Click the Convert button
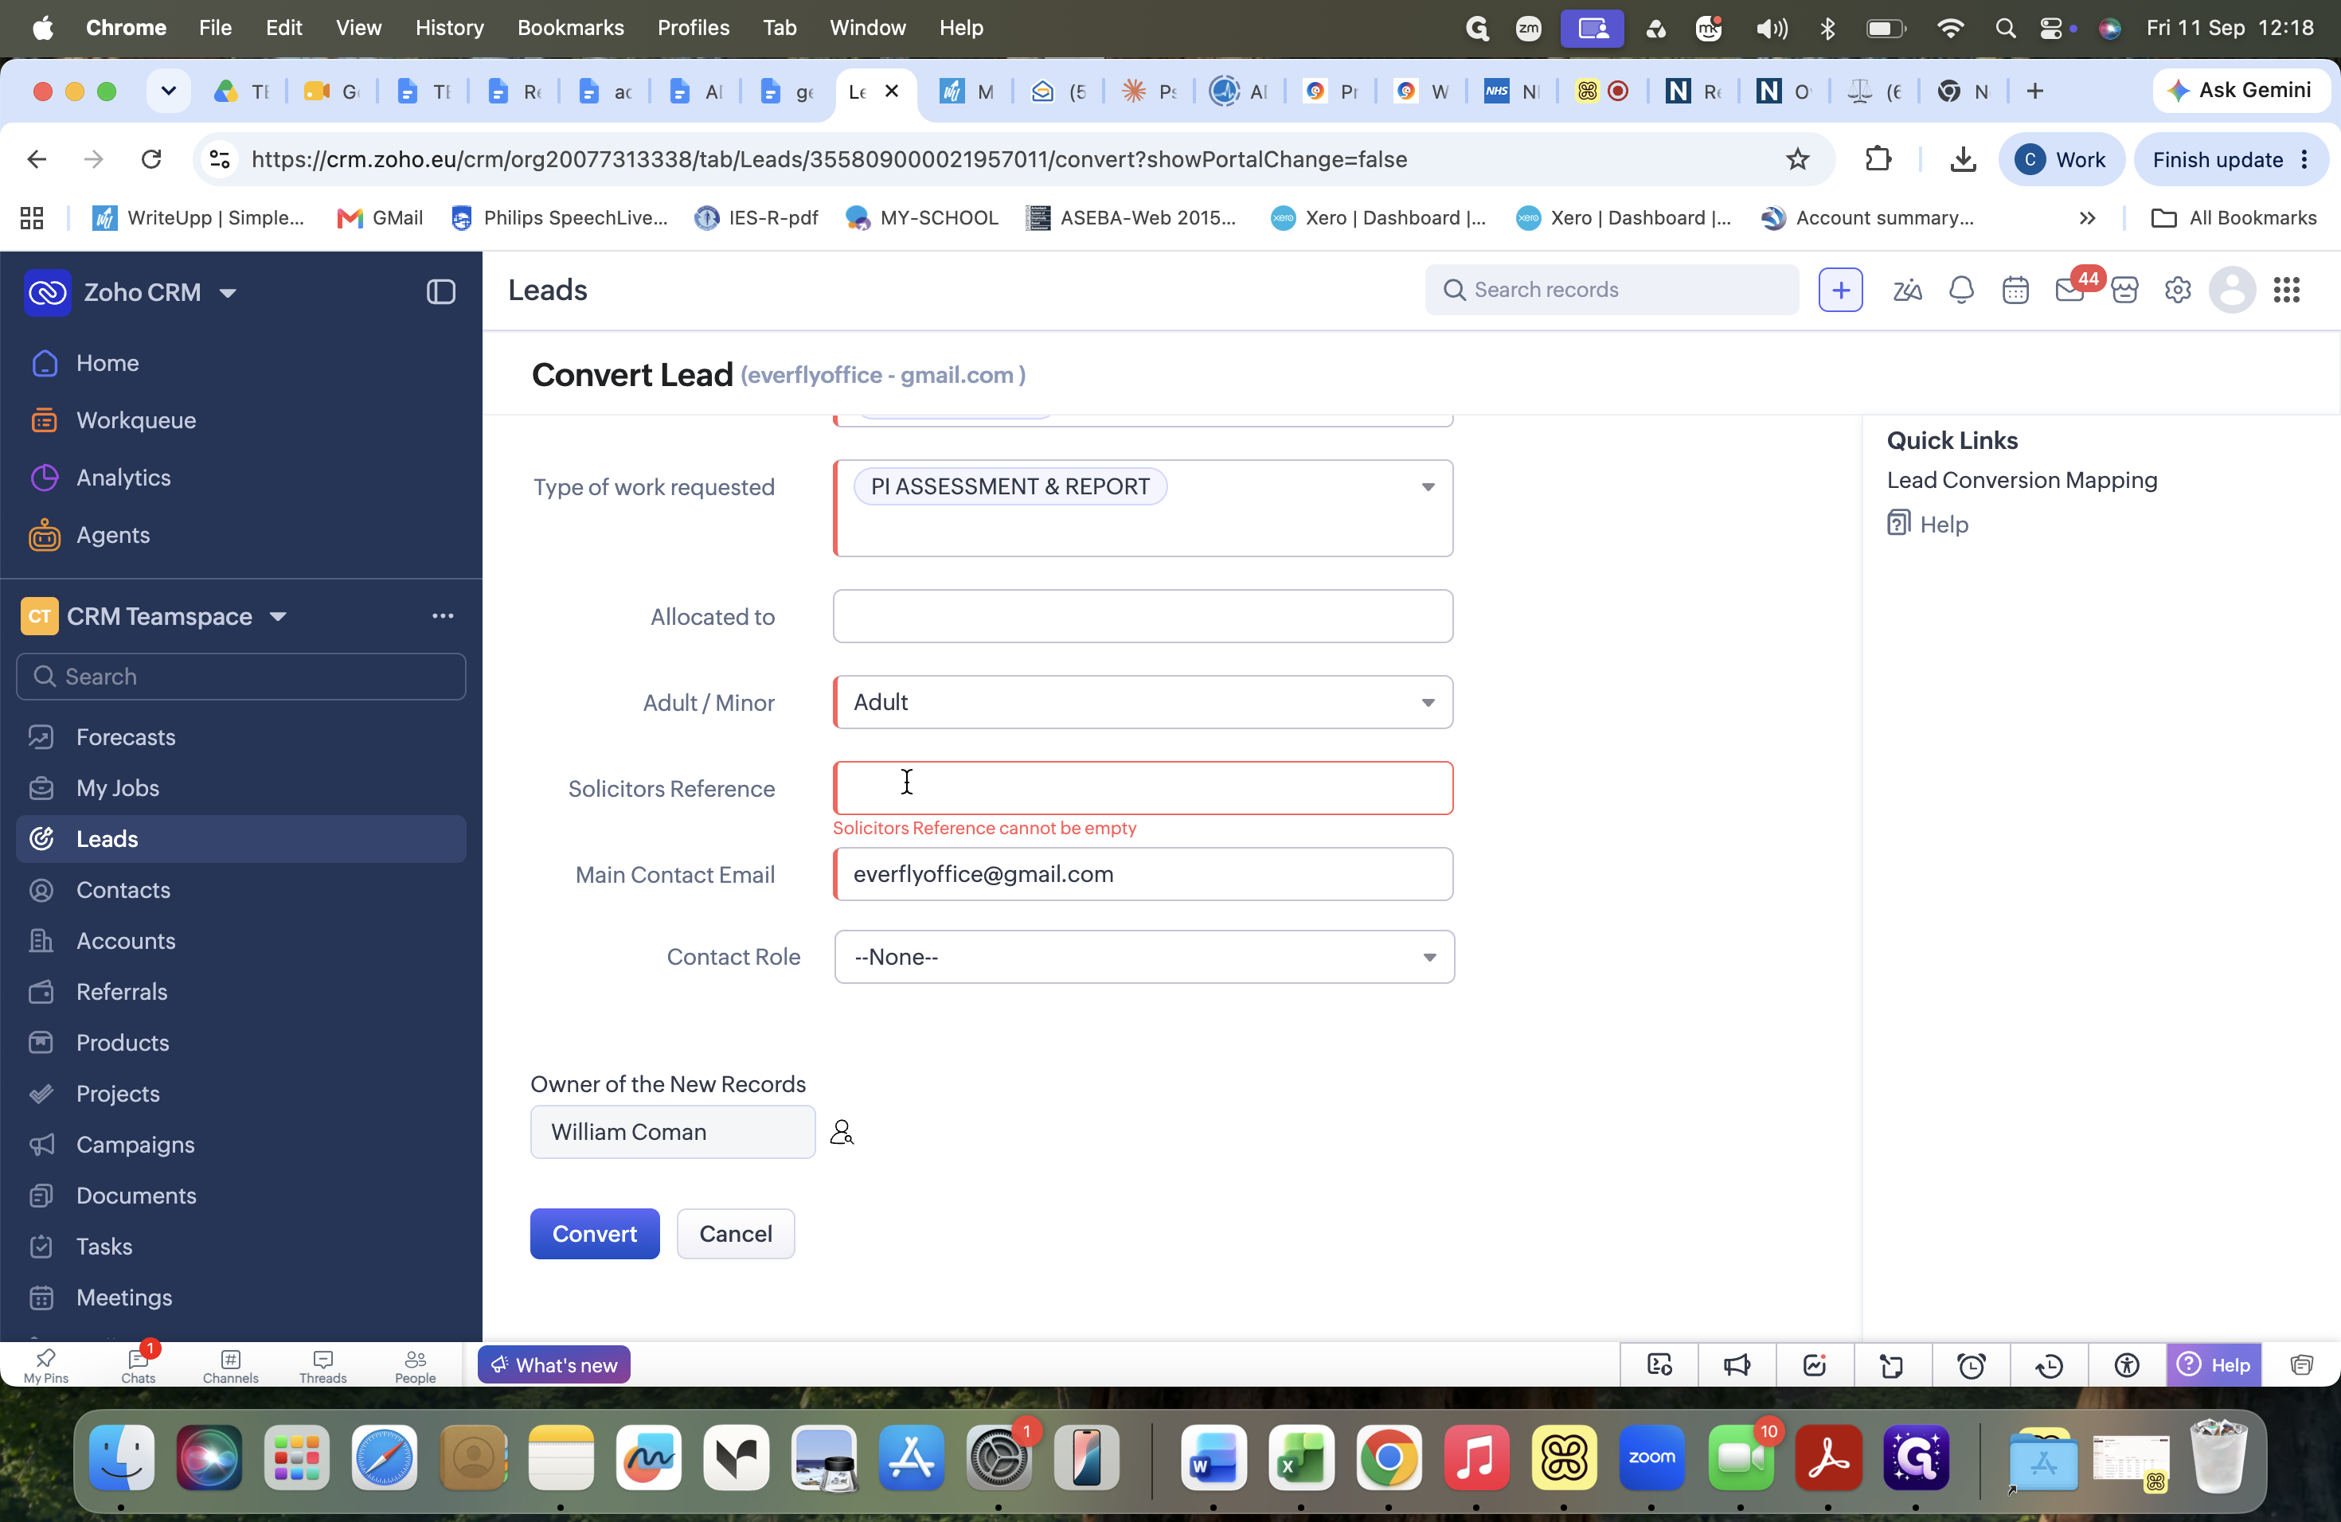 pyautogui.click(x=594, y=1234)
